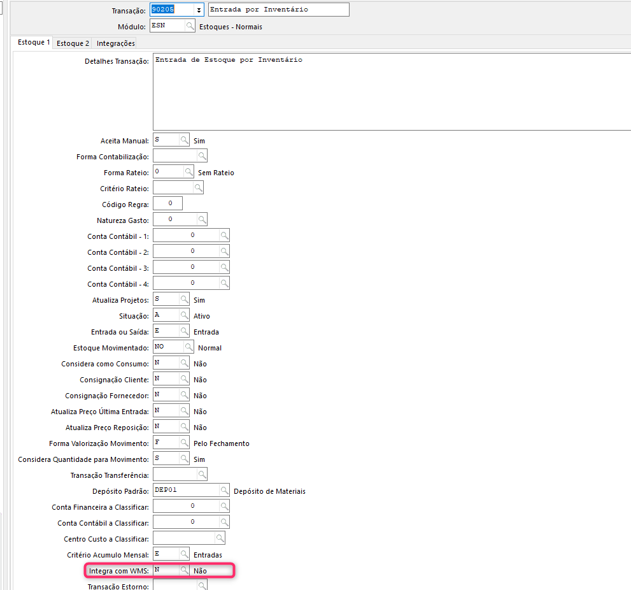Screen dimensions: 631x590
Task: Open lookup for Forma Contabilização field
Action: 202,155
